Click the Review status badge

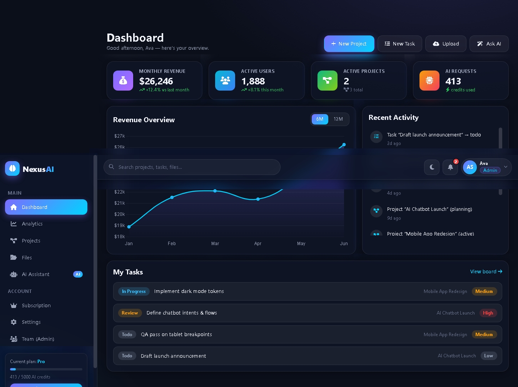coord(130,313)
